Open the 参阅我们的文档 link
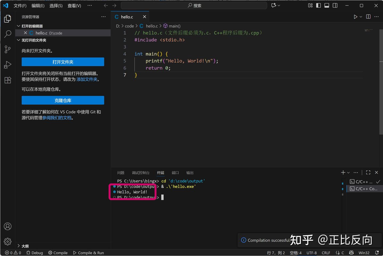The image size is (383, 256). (57, 117)
